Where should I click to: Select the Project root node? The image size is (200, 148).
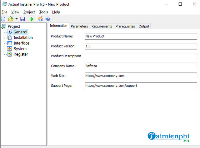pos(14,27)
